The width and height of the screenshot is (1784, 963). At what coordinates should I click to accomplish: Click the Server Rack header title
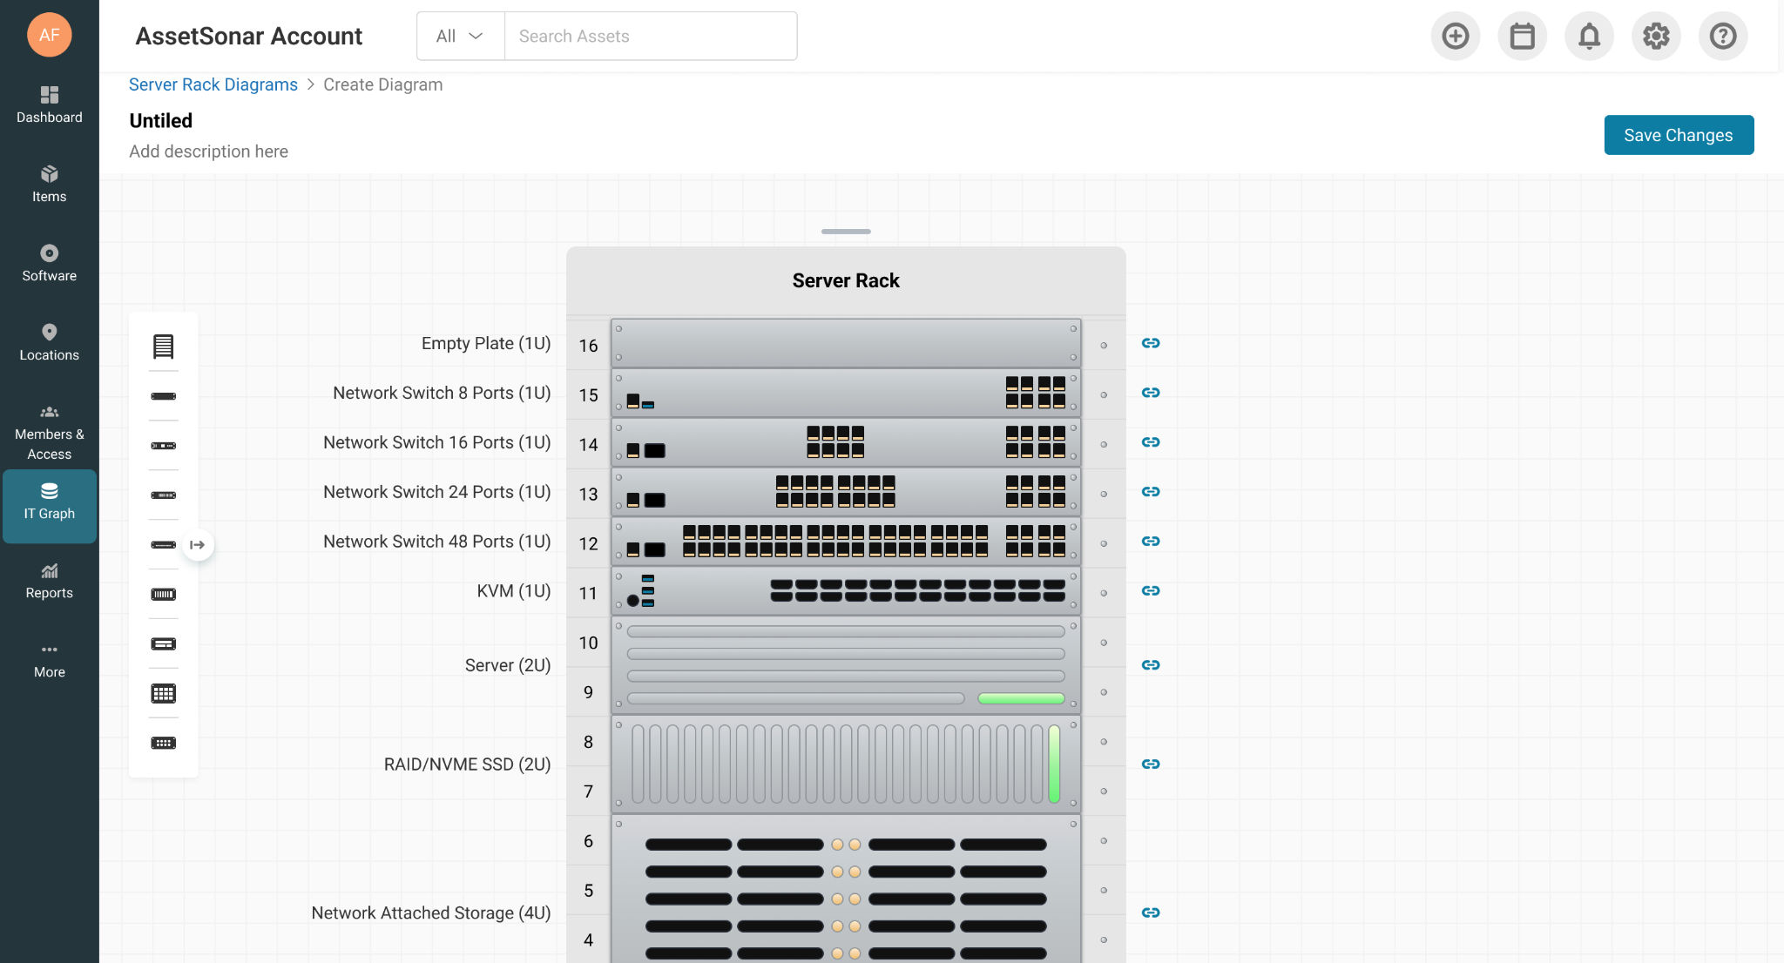click(x=846, y=280)
